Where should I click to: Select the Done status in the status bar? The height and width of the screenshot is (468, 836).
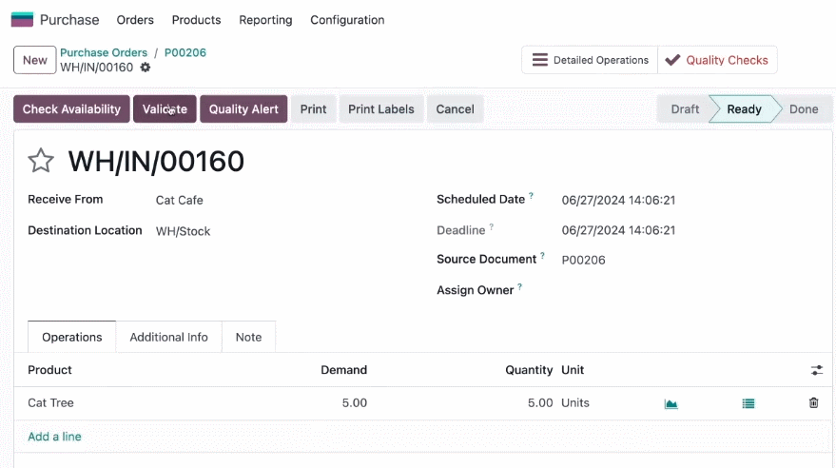pos(804,109)
